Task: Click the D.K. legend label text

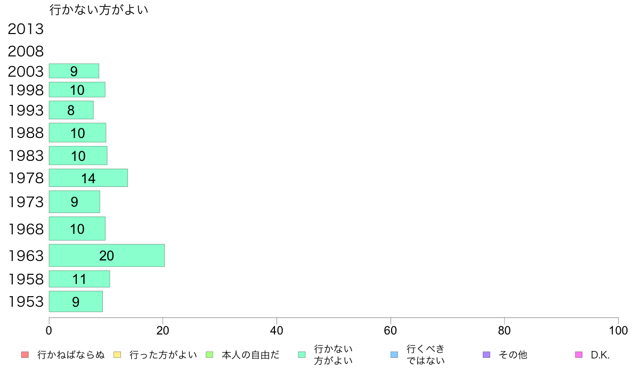Action: (x=600, y=355)
